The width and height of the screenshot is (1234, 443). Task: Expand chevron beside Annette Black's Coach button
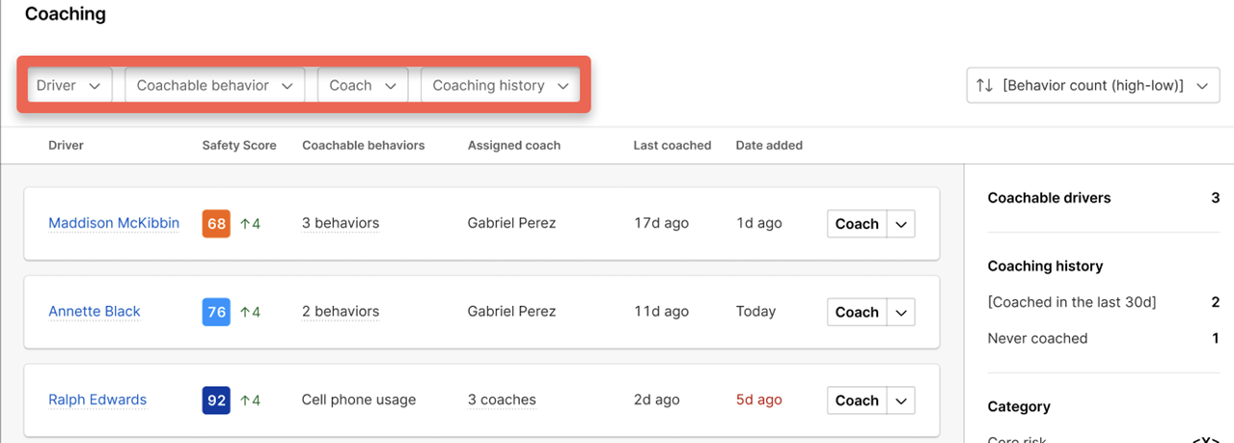point(900,312)
